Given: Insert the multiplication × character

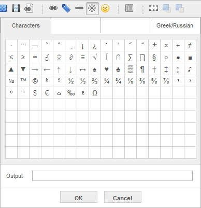Looking at the screenshot, I should pyautogui.click(x=166, y=45).
